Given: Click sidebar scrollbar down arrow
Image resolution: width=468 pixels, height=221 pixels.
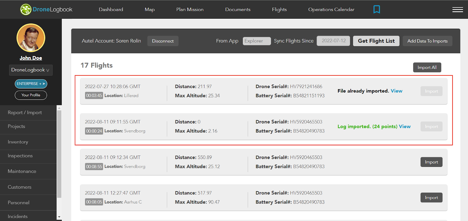Looking at the screenshot, I should pyautogui.click(x=59, y=217).
